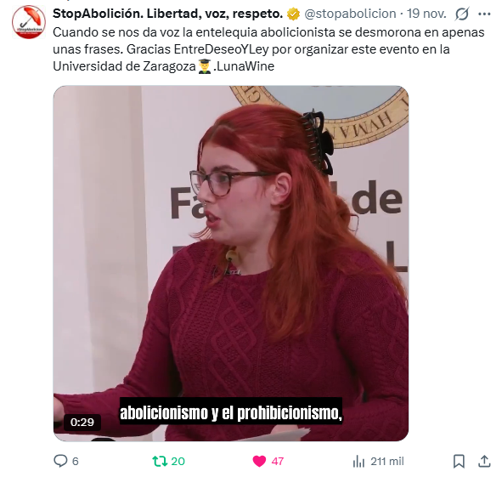Viewport: 502px width, 477px height.
Task: Click the 0:29 video duration badge
Action: (82, 423)
